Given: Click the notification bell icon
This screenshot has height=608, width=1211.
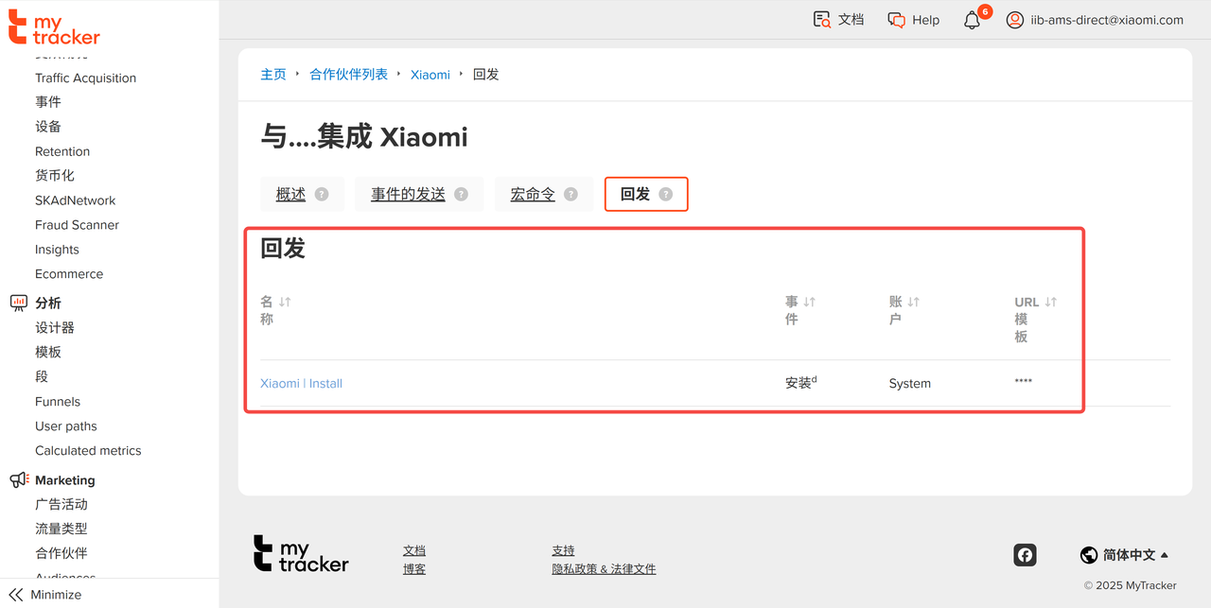Looking at the screenshot, I should pos(972,20).
